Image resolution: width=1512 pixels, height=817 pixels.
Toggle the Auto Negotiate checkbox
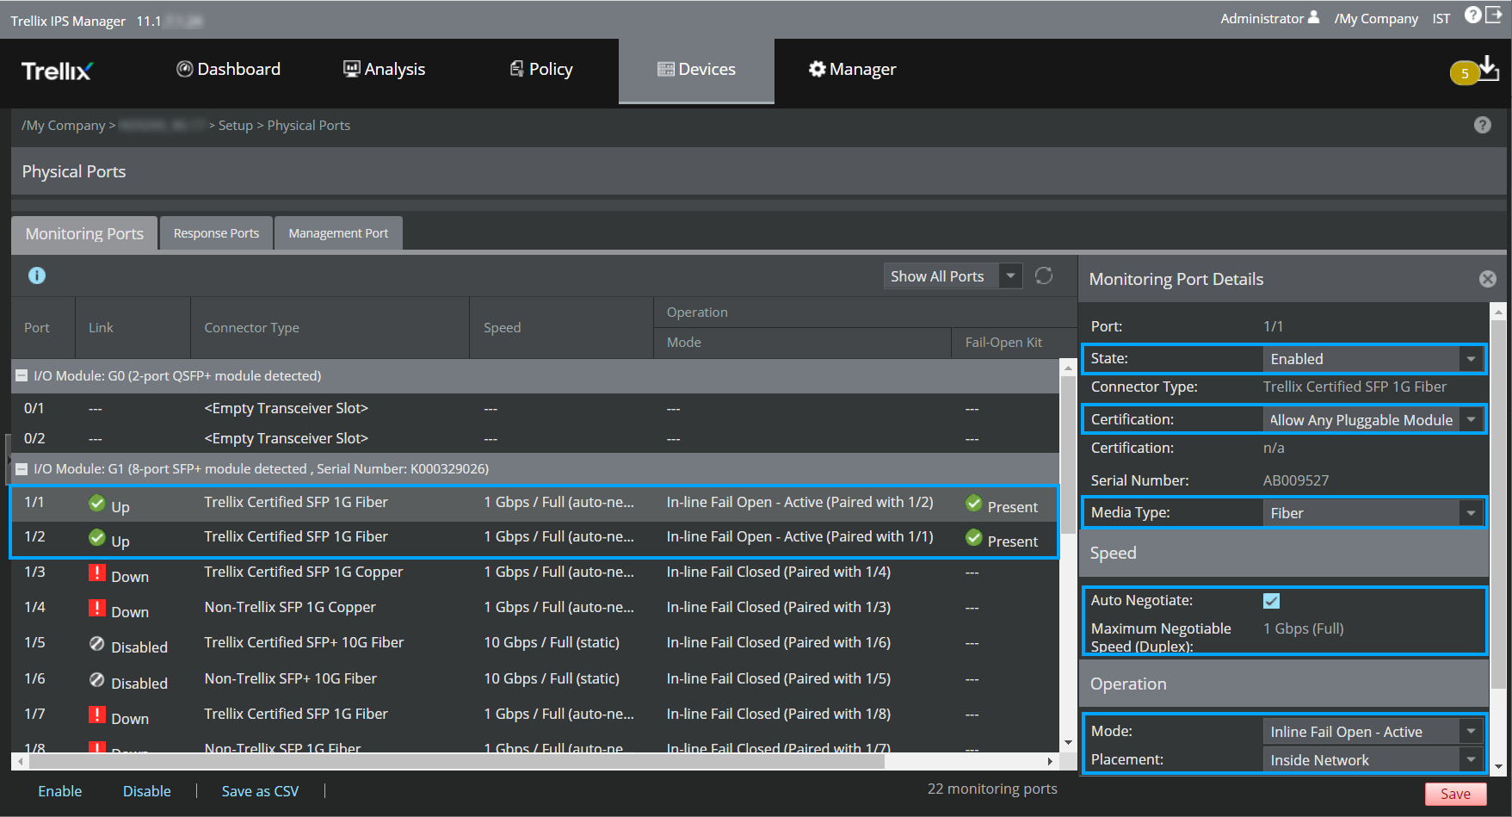coord(1271,601)
